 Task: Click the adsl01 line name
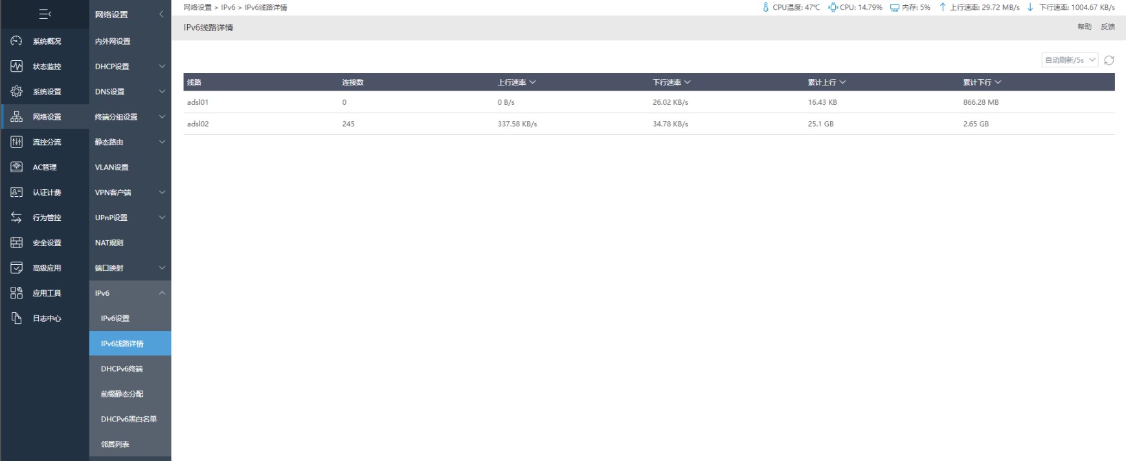pos(198,102)
